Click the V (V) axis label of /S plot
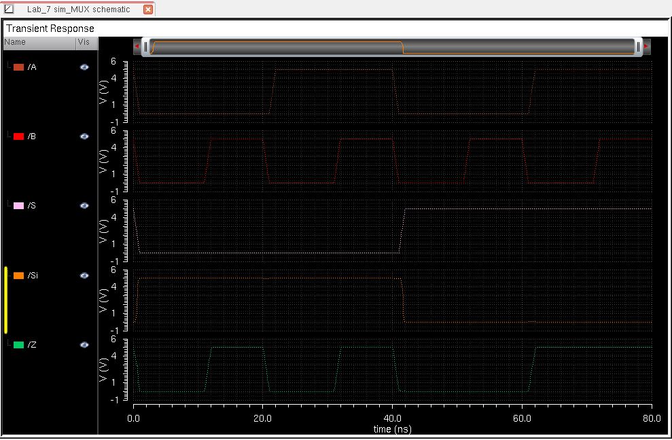This screenshot has width=672, height=440. (103, 232)
